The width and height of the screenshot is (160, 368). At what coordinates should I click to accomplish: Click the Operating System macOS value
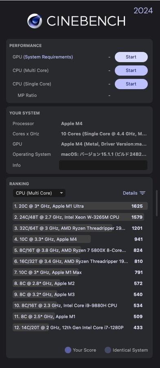(104, 154)
